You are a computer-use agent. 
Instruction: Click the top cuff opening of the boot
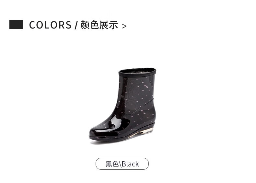click(x=137, y=72)
